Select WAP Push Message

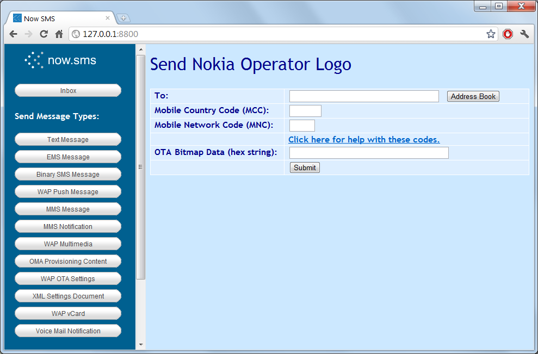(x=68, y=192)
